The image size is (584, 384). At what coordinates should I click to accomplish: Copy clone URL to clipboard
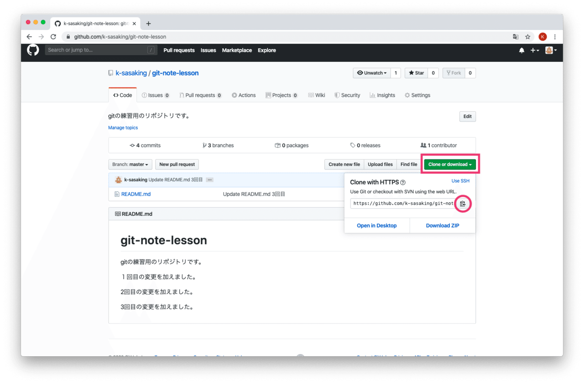tap(463, 204)
